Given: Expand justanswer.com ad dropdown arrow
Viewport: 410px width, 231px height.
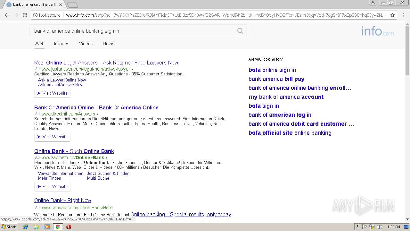Looking at the screenshot, I should (x=133, y=69).
